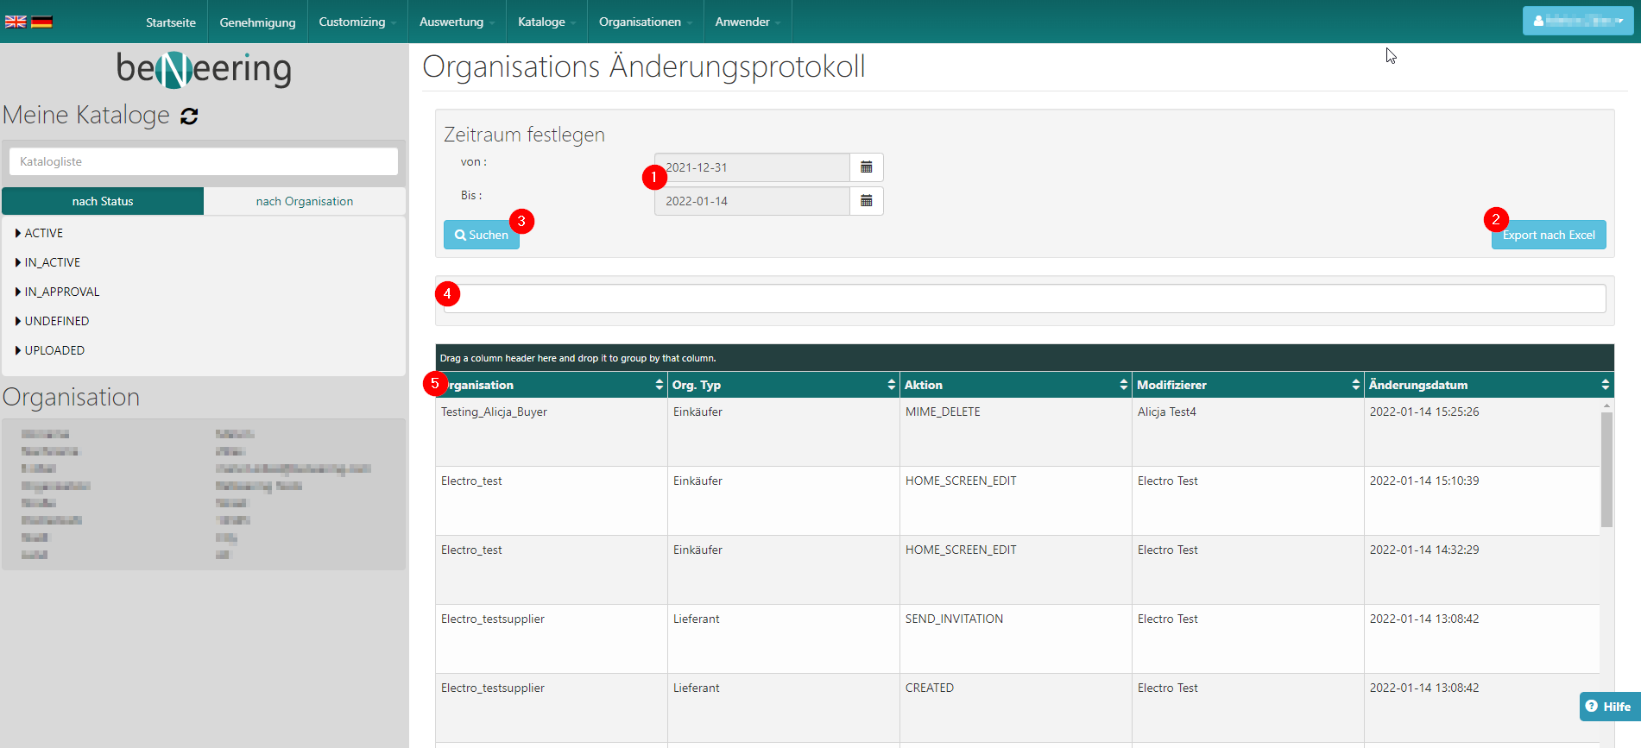This screenshot has width=1641, height=748.
Task: Open the Kataloge menu in navbar
Action: coord(546,22)
